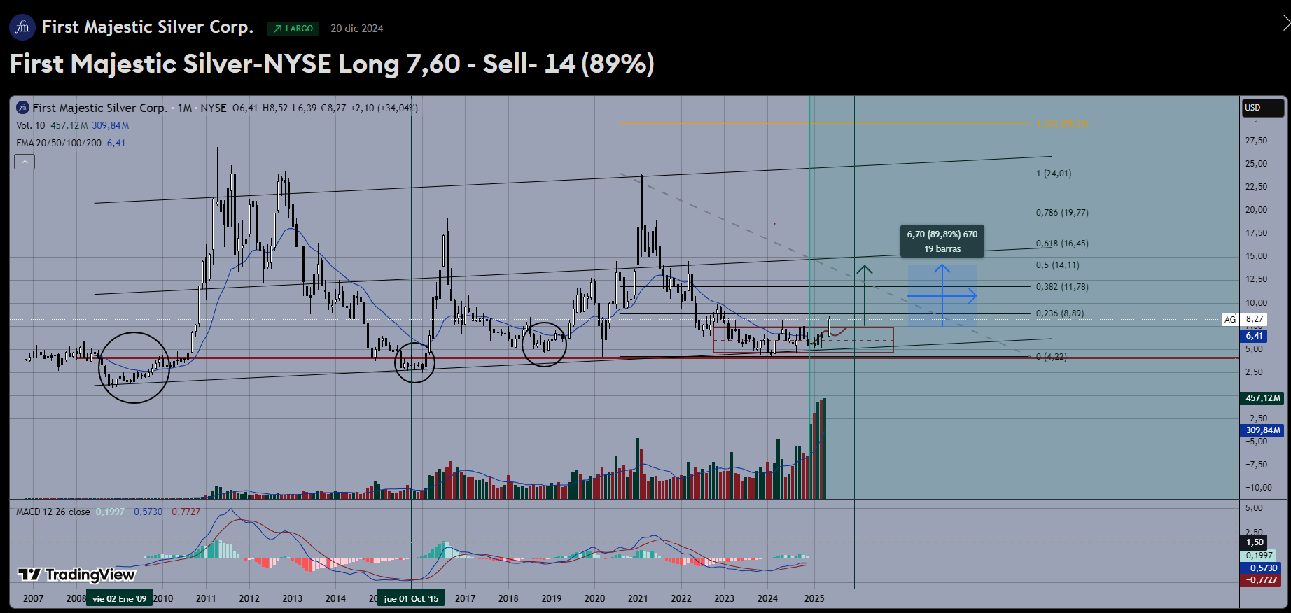Click the 12,50 price axis label

tap(1257, 279)
